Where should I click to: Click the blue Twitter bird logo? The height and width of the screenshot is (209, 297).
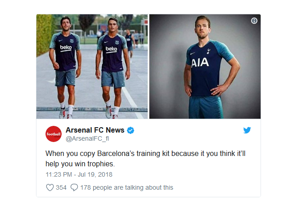247,130
